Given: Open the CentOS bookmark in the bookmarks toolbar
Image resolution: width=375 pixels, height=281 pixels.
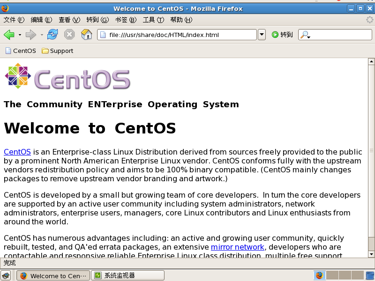Looking at the screenshot, I should (x=21, y=51).
